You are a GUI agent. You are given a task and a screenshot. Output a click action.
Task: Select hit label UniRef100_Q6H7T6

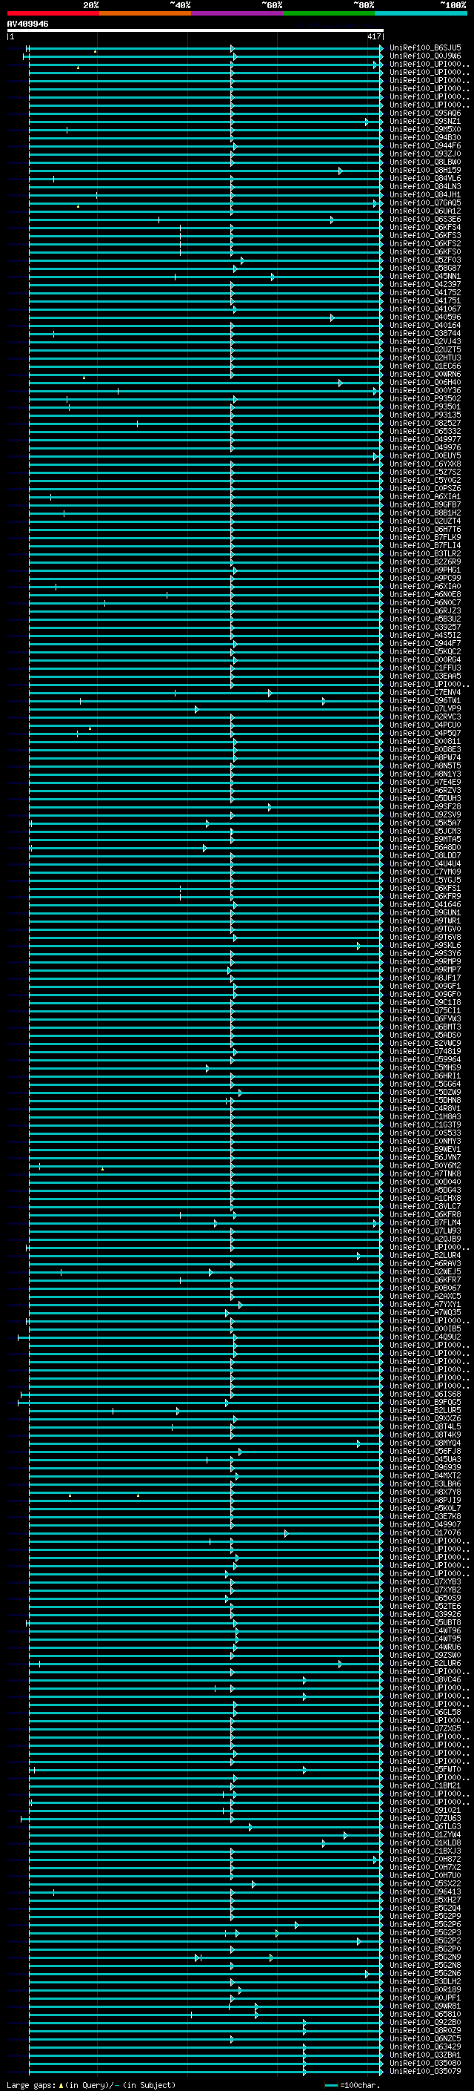425,530
